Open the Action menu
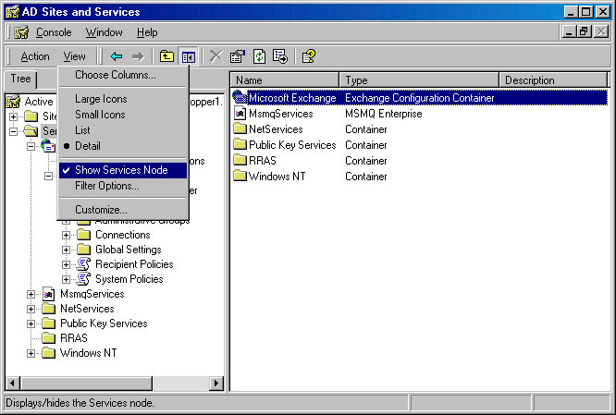 35,56
